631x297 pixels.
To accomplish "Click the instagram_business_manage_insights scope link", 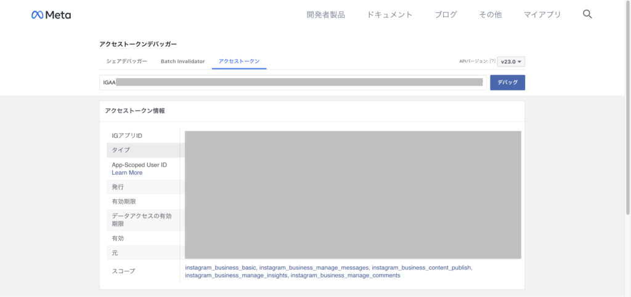I will point(236,275).
